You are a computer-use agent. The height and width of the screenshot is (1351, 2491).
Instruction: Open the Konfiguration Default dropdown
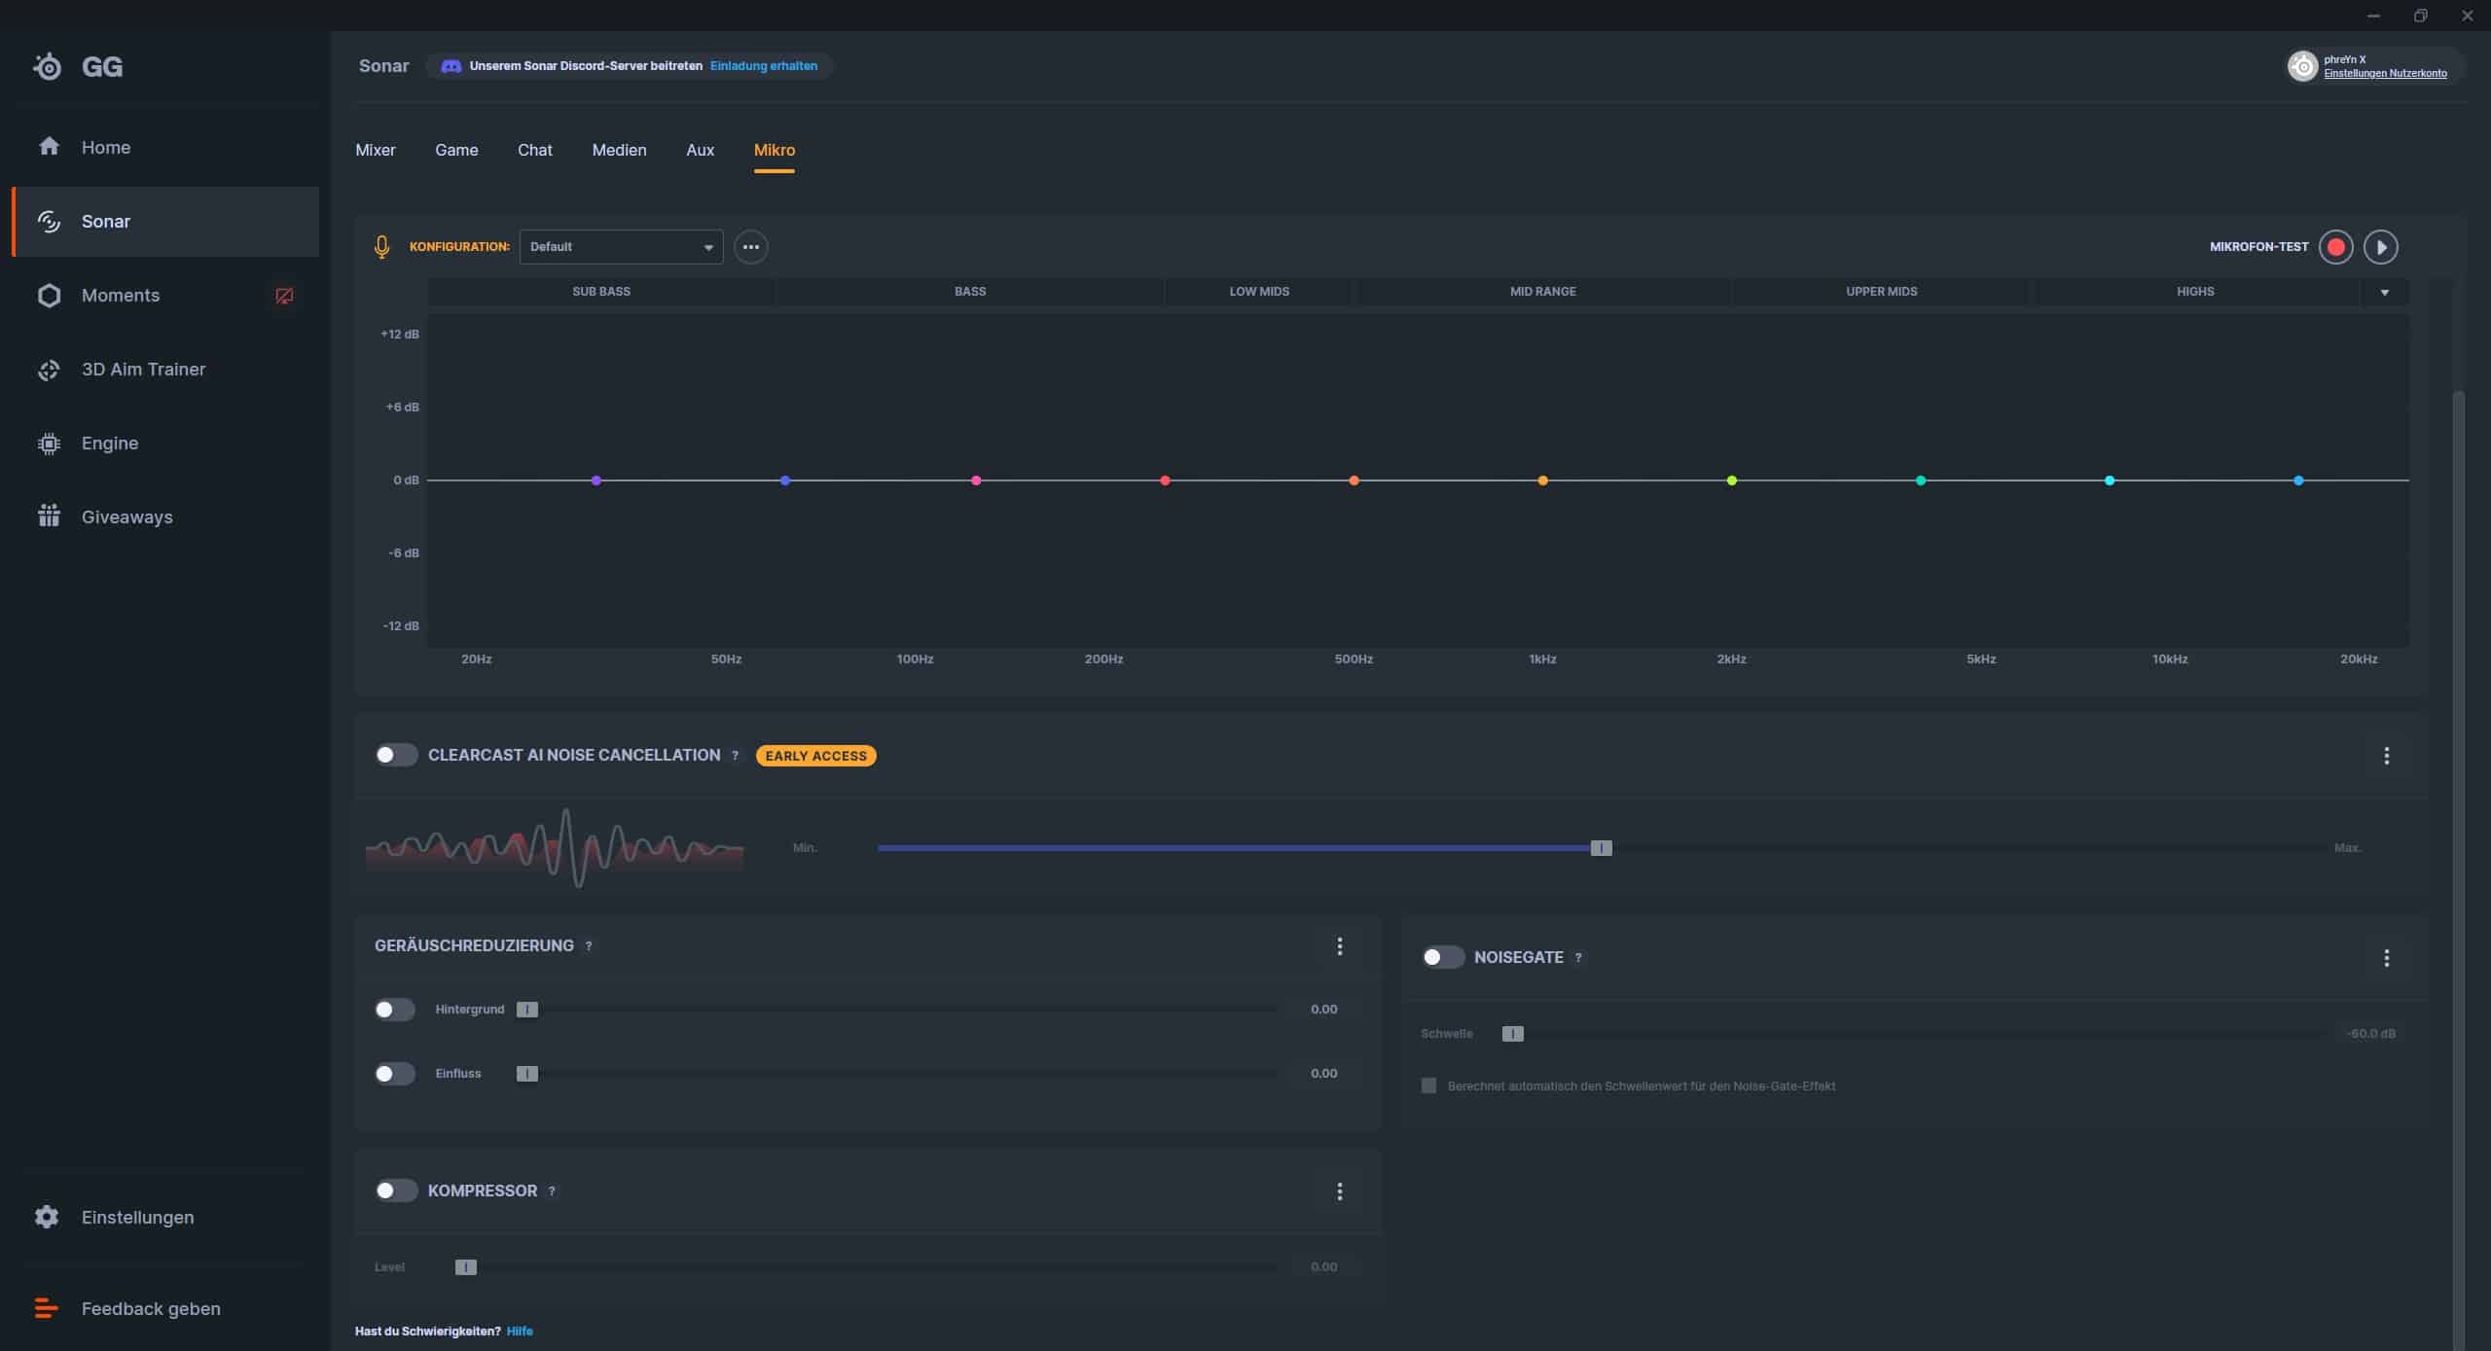(621, 247)
